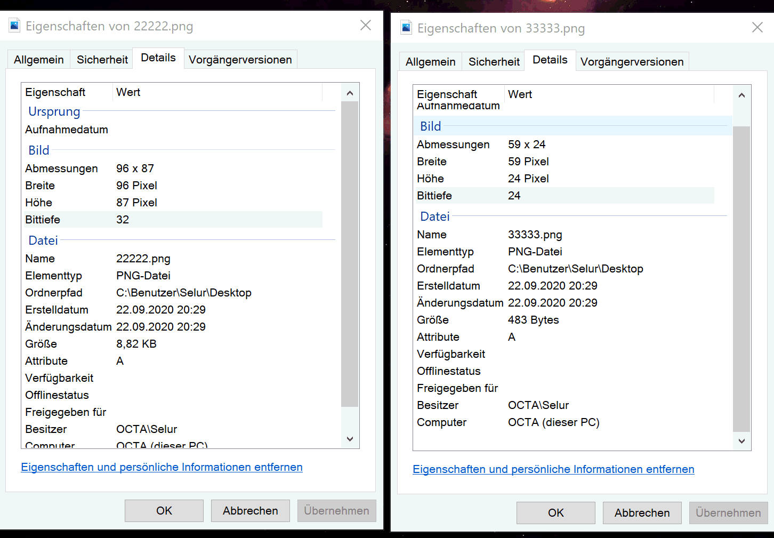Viewport: 774px width, 538px height.
Task: Collapse the Datei group header in 33333.png
Action: coord(435,216)
